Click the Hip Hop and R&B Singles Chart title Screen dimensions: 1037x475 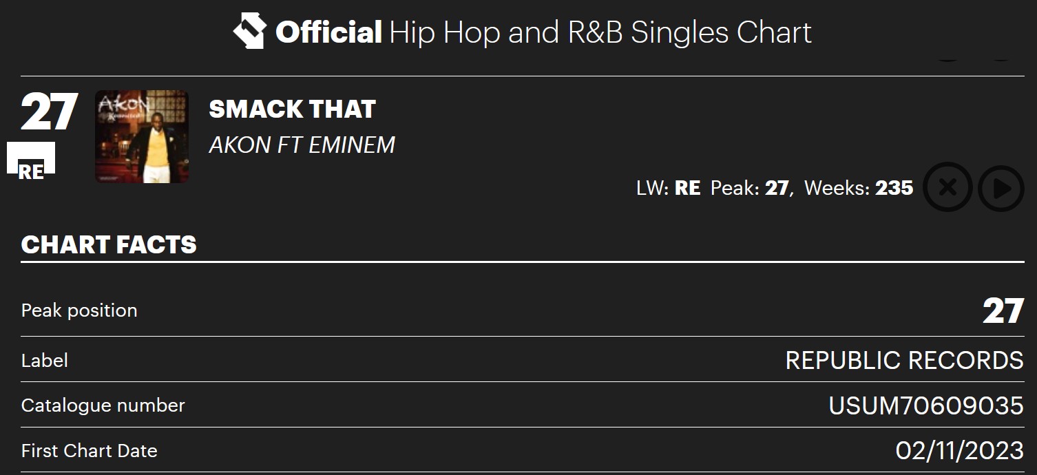(x=600, y=32)
